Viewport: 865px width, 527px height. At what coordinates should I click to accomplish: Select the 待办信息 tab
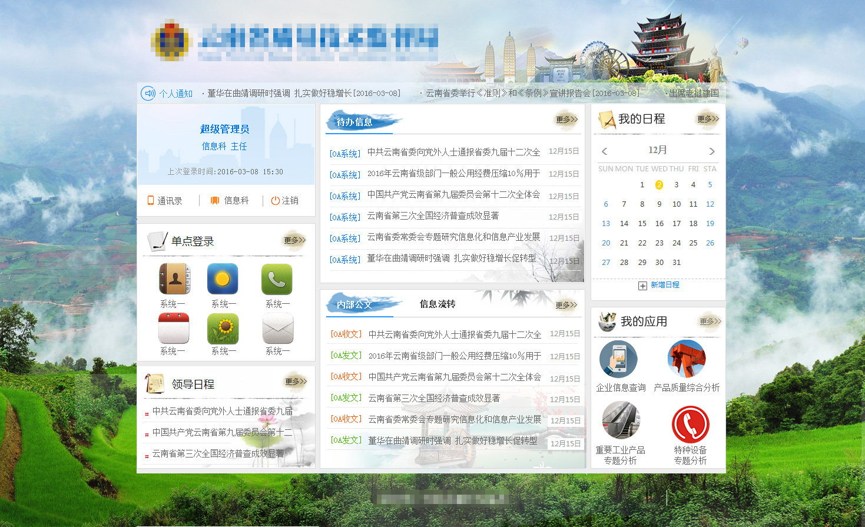[354, 122]
